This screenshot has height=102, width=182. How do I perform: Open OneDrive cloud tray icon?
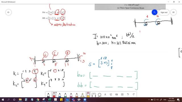pyautogui.click(x=152, y=99)
